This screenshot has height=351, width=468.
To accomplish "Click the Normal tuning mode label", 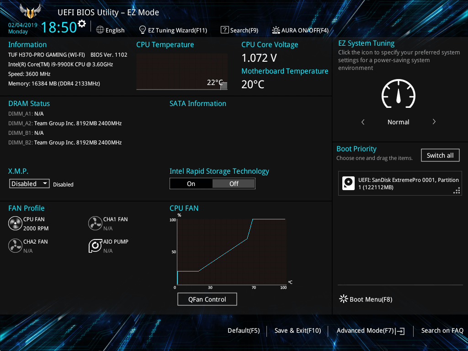I will tap(398, 122).
